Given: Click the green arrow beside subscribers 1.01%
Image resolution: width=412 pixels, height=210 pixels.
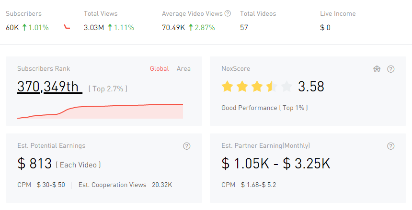Looking at the screenshot, I should tap(24, 28).
